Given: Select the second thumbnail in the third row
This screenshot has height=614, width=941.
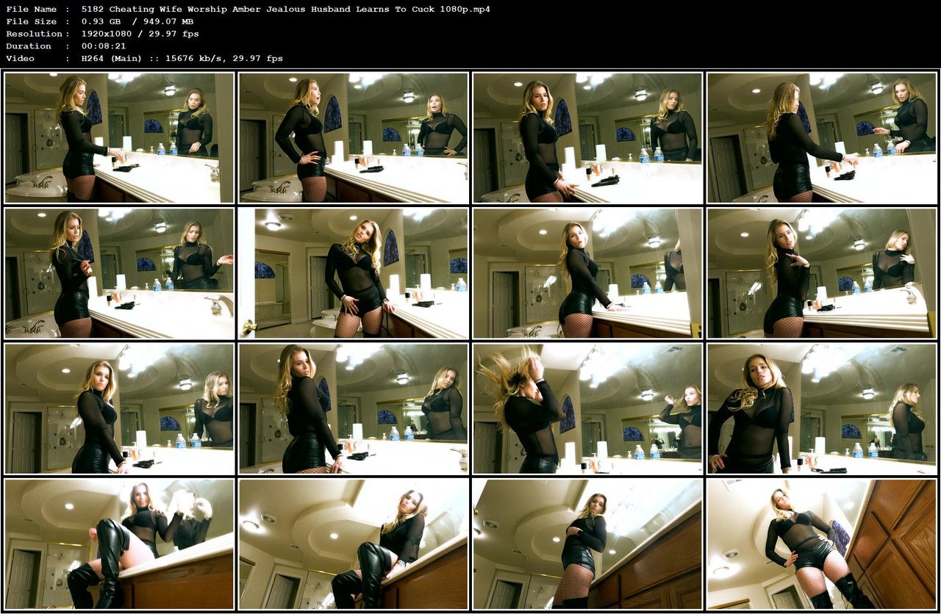Looking at the screenshot, I should pyautogui.click(x=354, y=408).
